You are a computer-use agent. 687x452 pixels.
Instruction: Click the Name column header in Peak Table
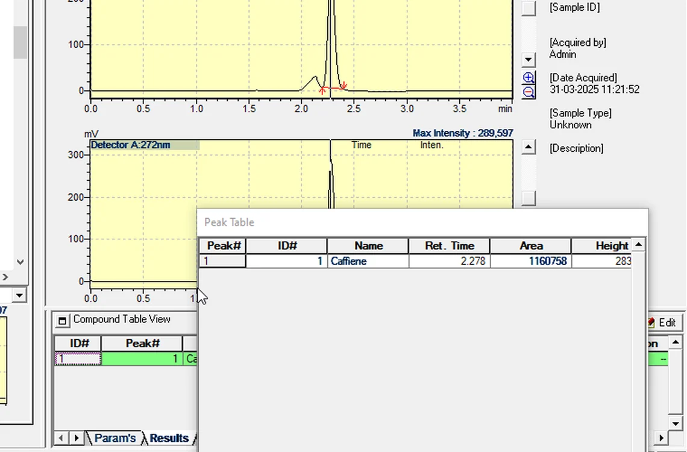[x=368, y=246]
